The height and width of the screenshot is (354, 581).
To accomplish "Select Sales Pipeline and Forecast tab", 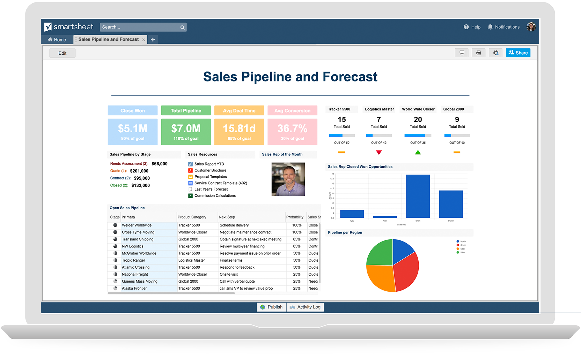I will (x=109, y=39).
